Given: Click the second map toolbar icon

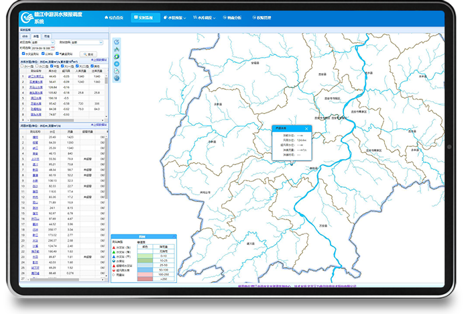Looking at the screenshot, I should (x=116, y=50).
